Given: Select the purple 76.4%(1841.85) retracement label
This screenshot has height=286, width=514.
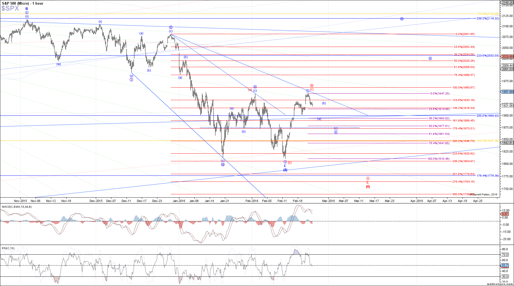Looking at the screenshot, I should 439,143.
